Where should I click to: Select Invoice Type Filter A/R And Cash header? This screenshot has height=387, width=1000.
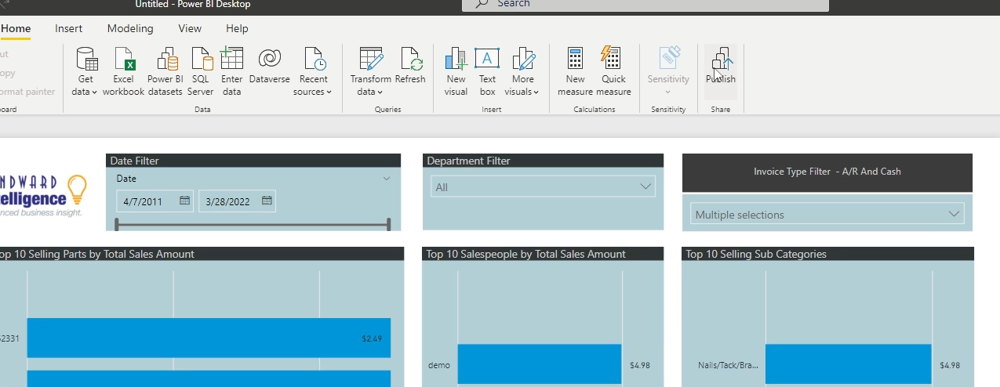point(827,172)
